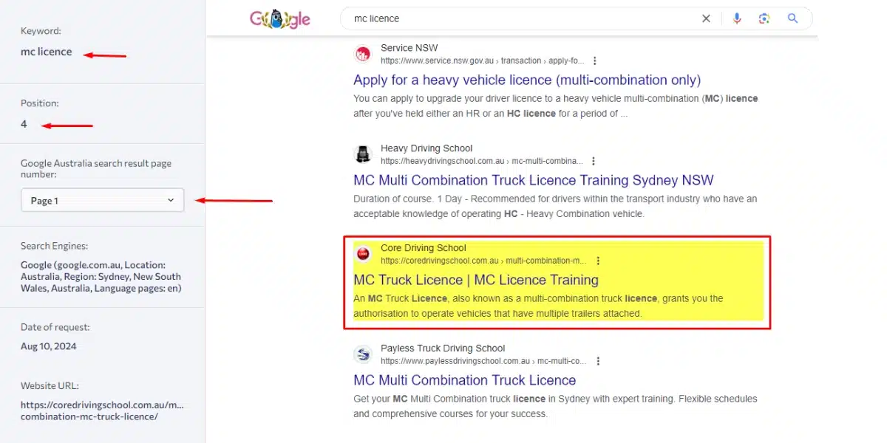Click the Google Doodle logo
Image resolution: width=887 pixels, height=443 pixels.
pos(280,19)
